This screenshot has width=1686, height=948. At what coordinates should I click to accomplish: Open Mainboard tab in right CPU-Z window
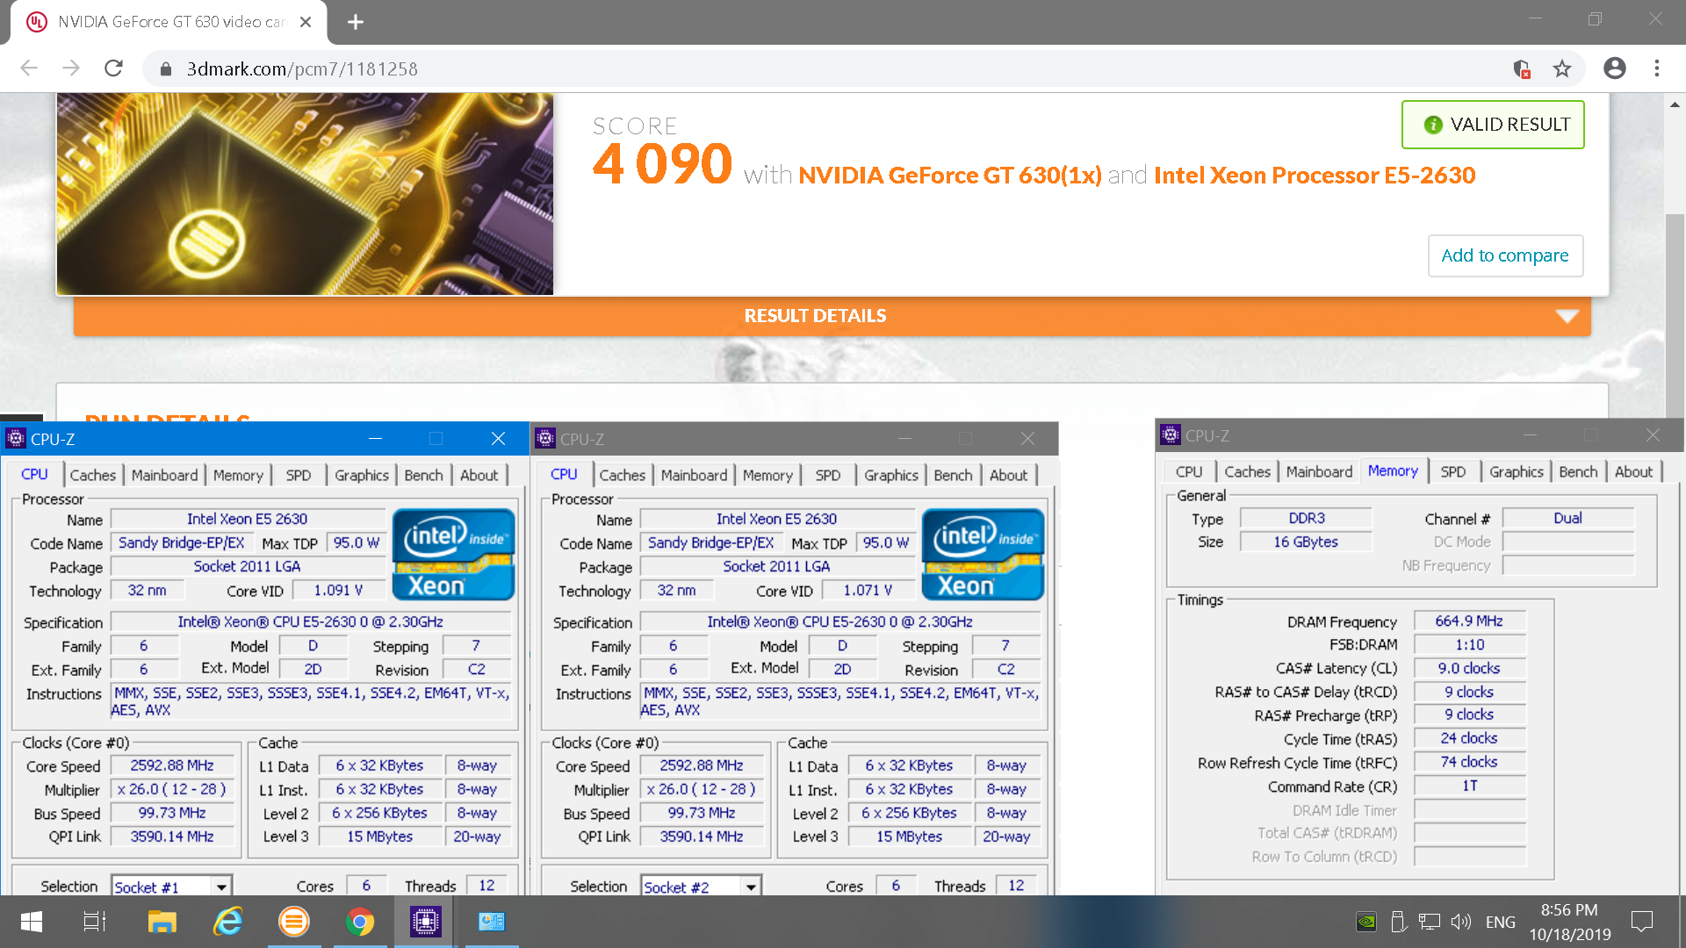(x=1319, y=471)
